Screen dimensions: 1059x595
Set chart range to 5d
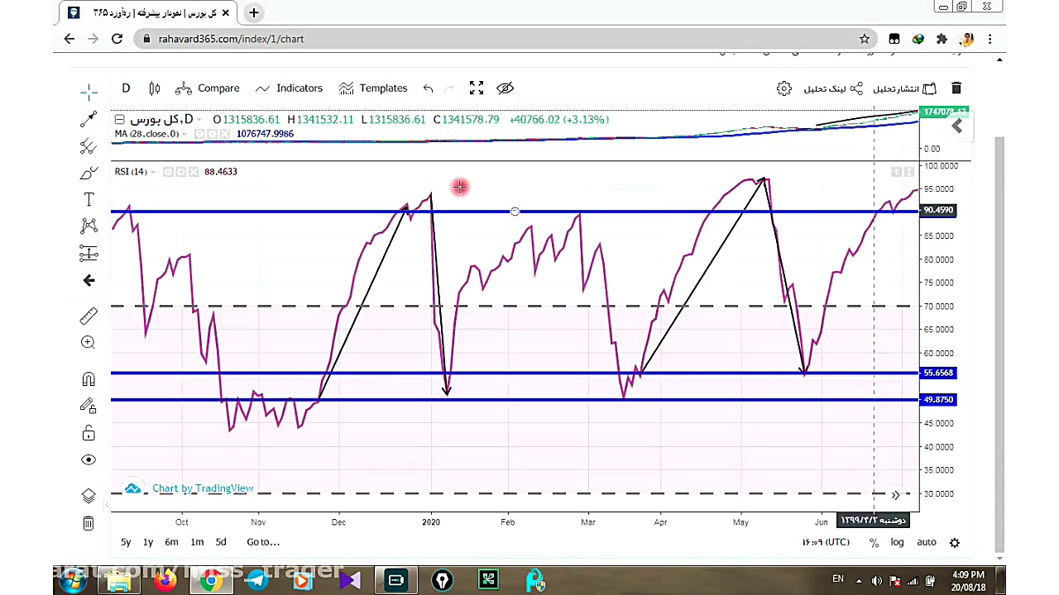click(221, 542)
